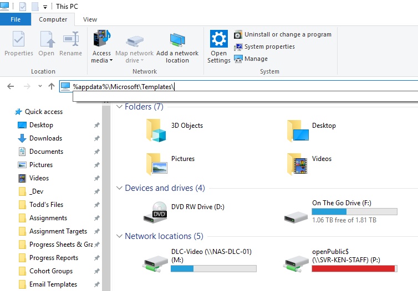The height and width of the screenshot is (291, 418).
Task: Click the pin icon beside Cohort Groups
Action: [x=97, y=271]
